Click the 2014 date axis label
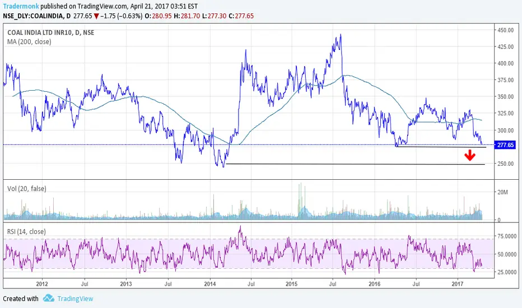This screenshot has height=308, width=522. (x=209, y=284)
